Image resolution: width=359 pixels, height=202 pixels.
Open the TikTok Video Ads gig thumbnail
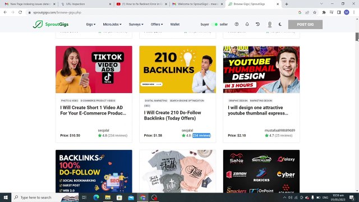click(x=94, y=70)
